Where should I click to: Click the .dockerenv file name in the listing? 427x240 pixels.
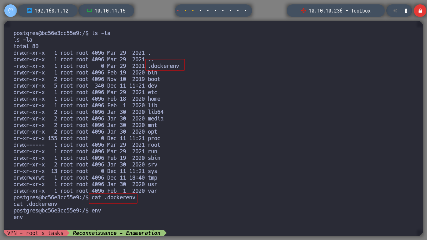click(163, 66)
